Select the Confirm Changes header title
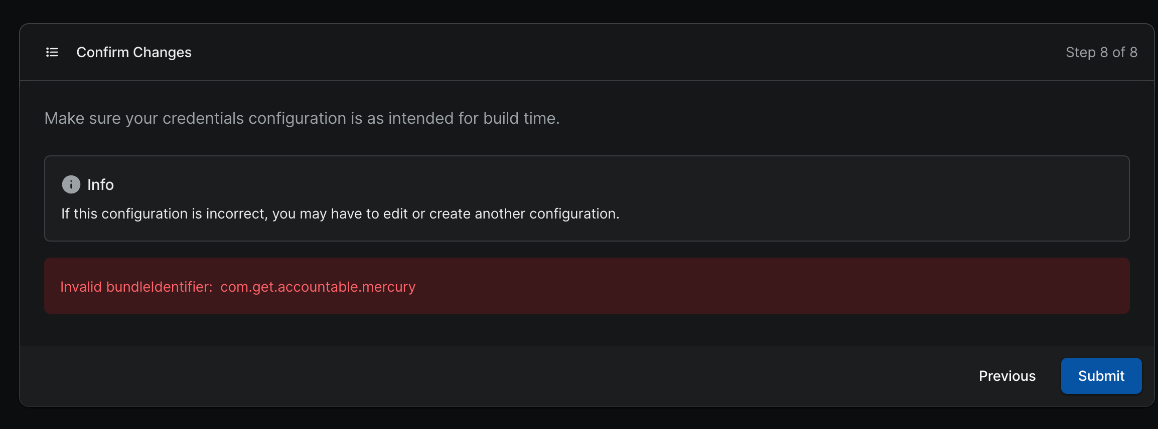The image size is (1158, 429). pyautogui.click(x=134, y=52)
